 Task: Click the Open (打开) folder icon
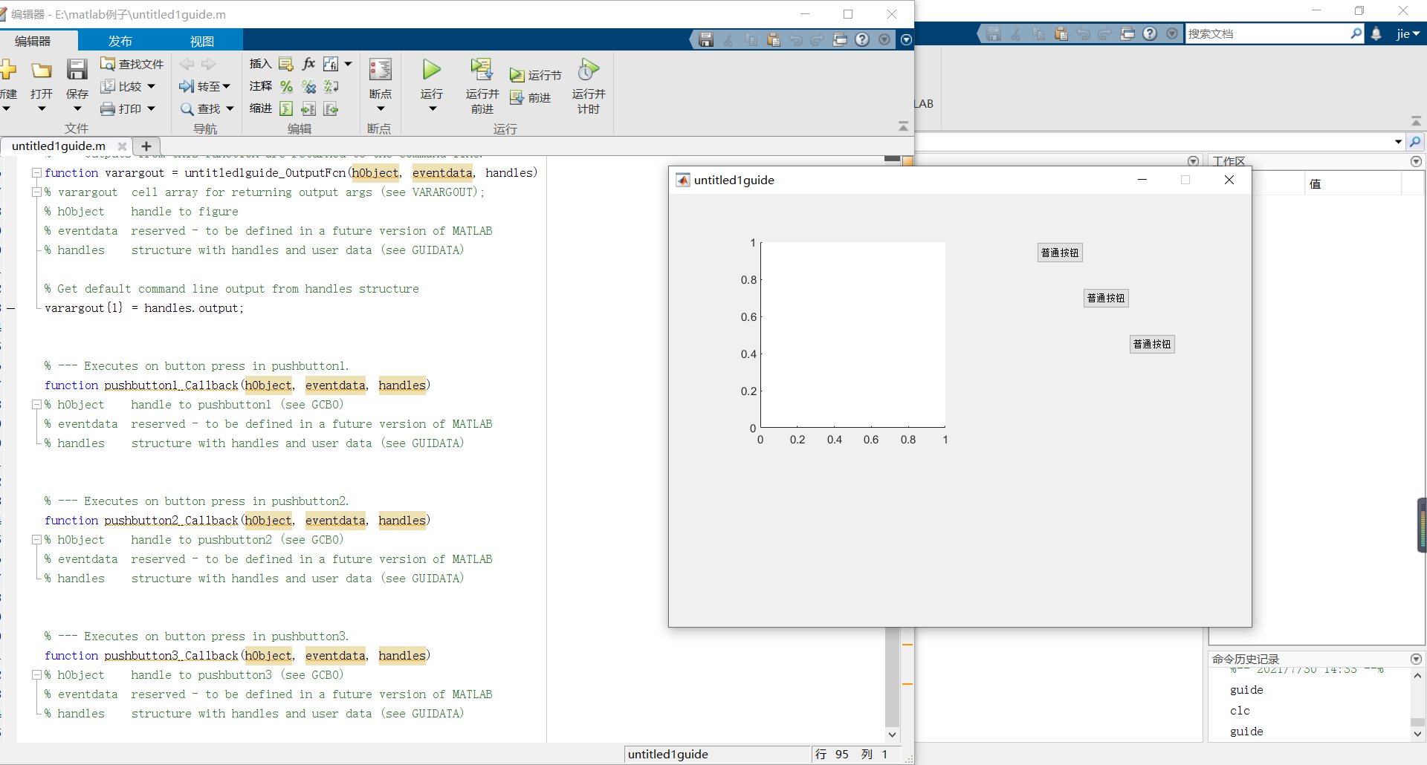pyautogui.click(x=42, y=71)
